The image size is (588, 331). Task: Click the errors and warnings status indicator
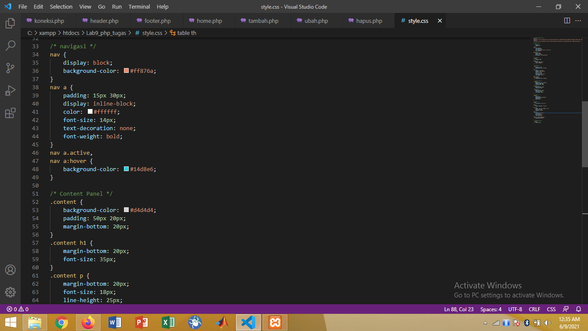click(x=17, y=309)
